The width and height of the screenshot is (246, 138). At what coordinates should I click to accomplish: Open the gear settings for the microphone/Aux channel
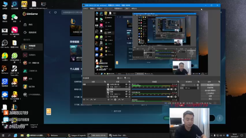176,89
